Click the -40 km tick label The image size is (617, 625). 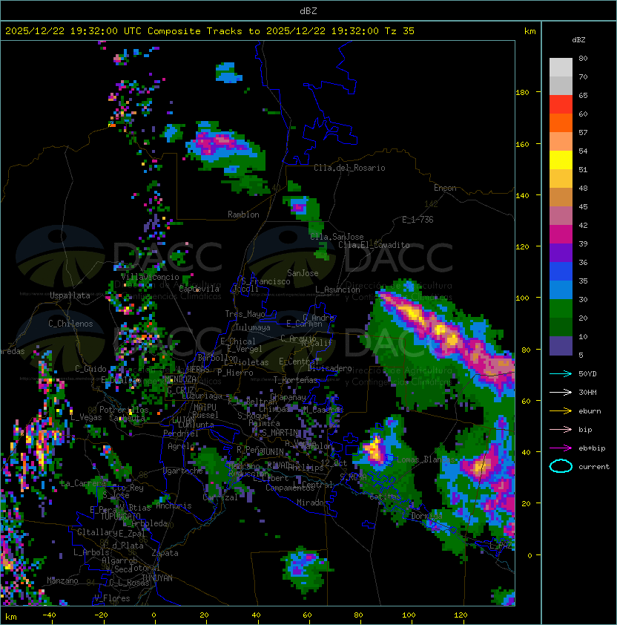click(49, 615)
